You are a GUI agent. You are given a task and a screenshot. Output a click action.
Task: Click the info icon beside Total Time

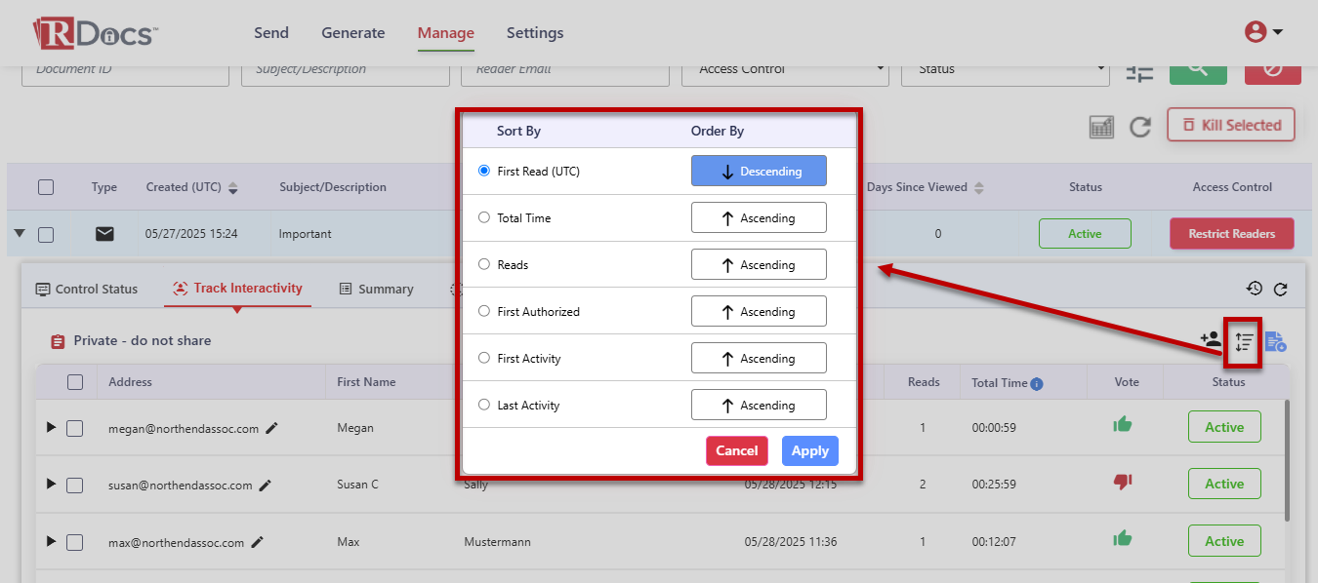(x=1037, y=384)
